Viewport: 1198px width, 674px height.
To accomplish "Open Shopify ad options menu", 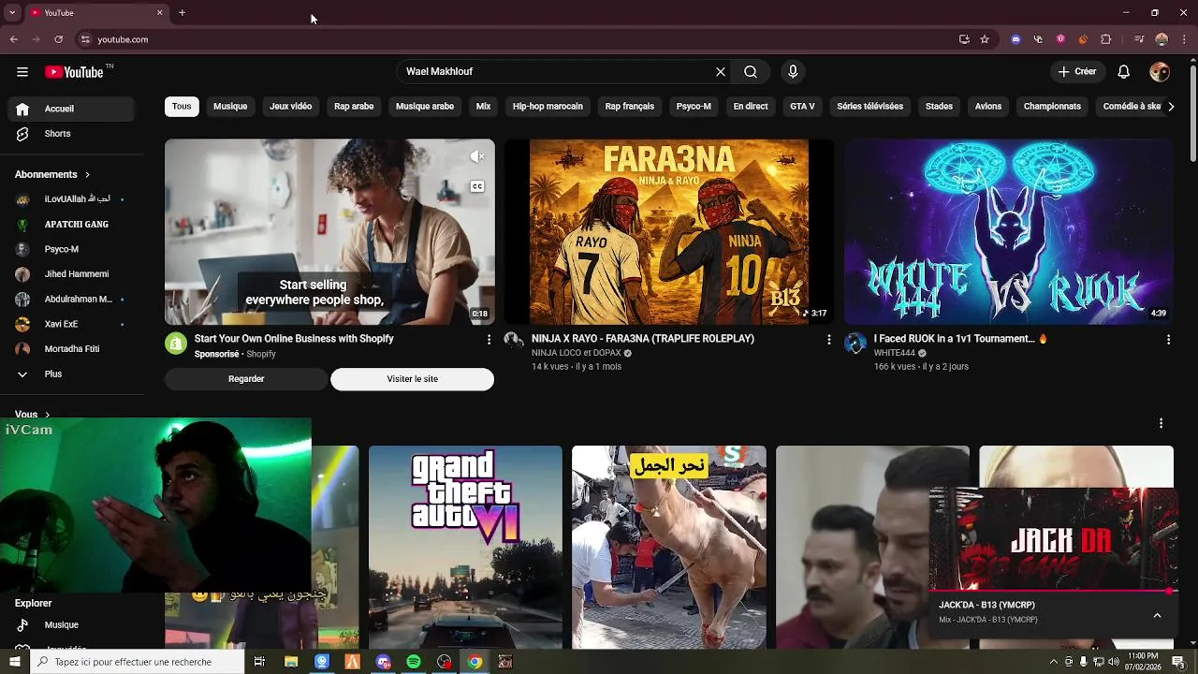I will tap(489, 340).
